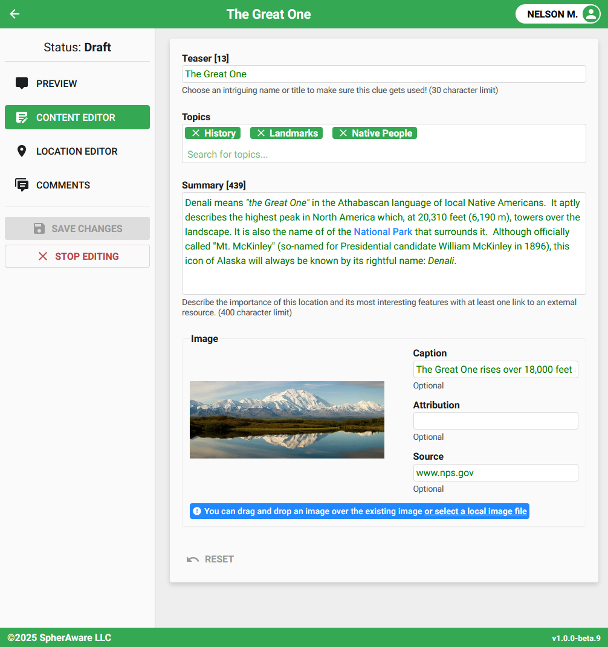Open the Content Editor menu item
The height and width of the screenshot is (647, 608).
77,117
